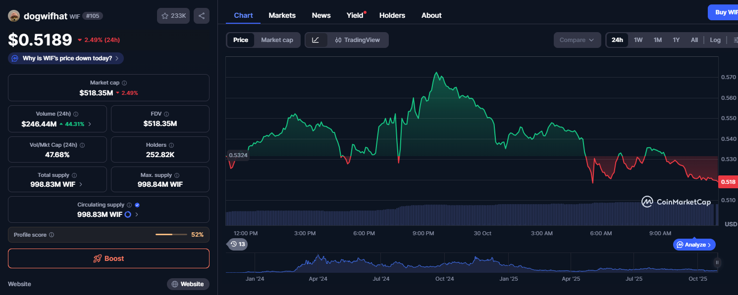Image resolution: width=738 pixels, height=295 pixels.
Task: Open the Compare dropdown
Action: pyautogui.click(x=577, y=40)
